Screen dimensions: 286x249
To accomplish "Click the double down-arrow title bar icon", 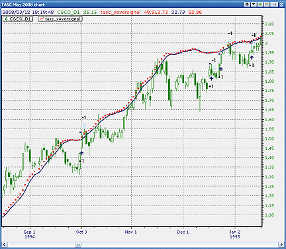I will 248,4.
